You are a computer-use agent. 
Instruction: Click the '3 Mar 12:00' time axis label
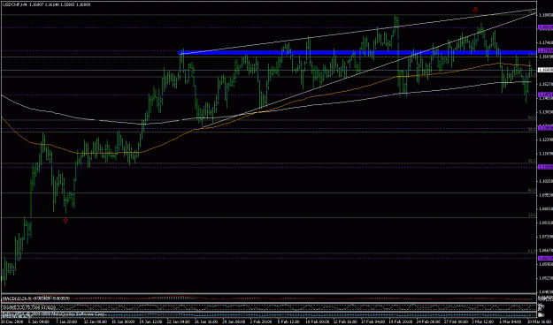[482, 321]
